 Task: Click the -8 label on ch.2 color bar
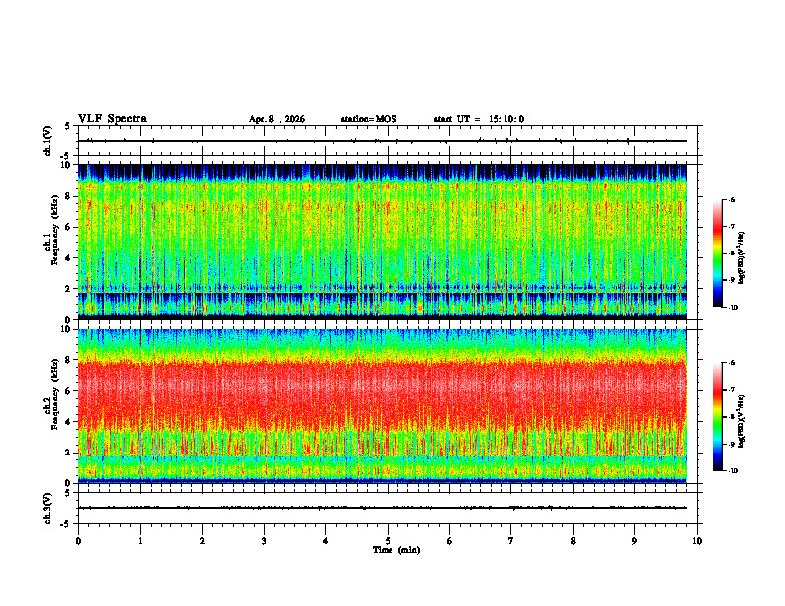click(x=731, y=417)
